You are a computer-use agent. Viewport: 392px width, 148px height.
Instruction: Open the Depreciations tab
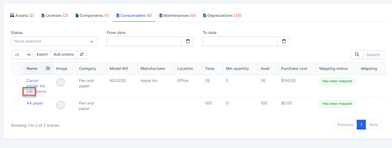click(222, 16)
